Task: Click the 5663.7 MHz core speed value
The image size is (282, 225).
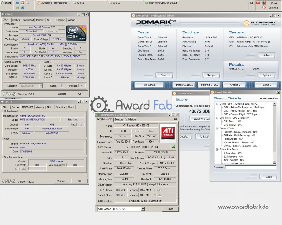Action: click(x=29, y=66)
